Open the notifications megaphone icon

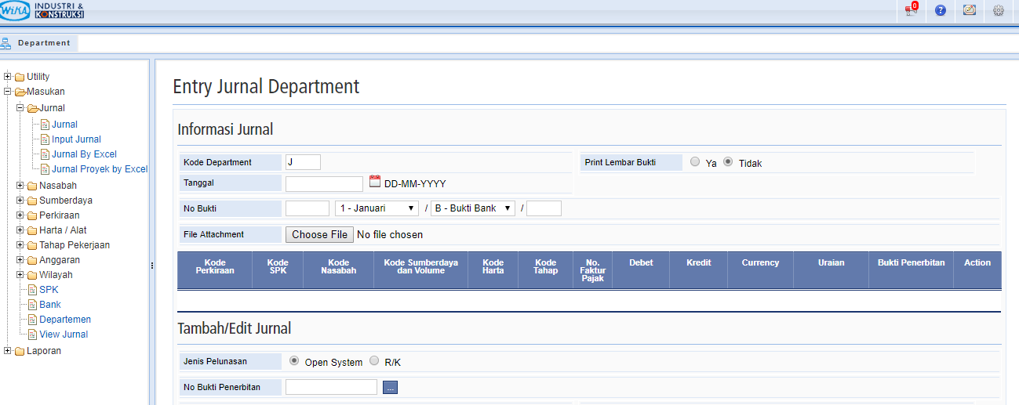tap(911, 10)
